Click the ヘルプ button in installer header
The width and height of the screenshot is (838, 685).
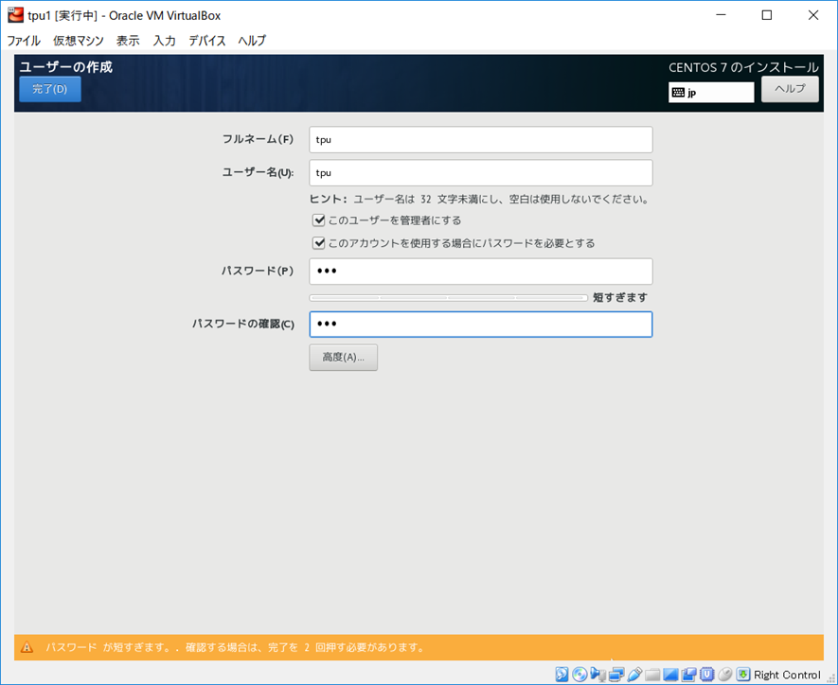[790, 89]
